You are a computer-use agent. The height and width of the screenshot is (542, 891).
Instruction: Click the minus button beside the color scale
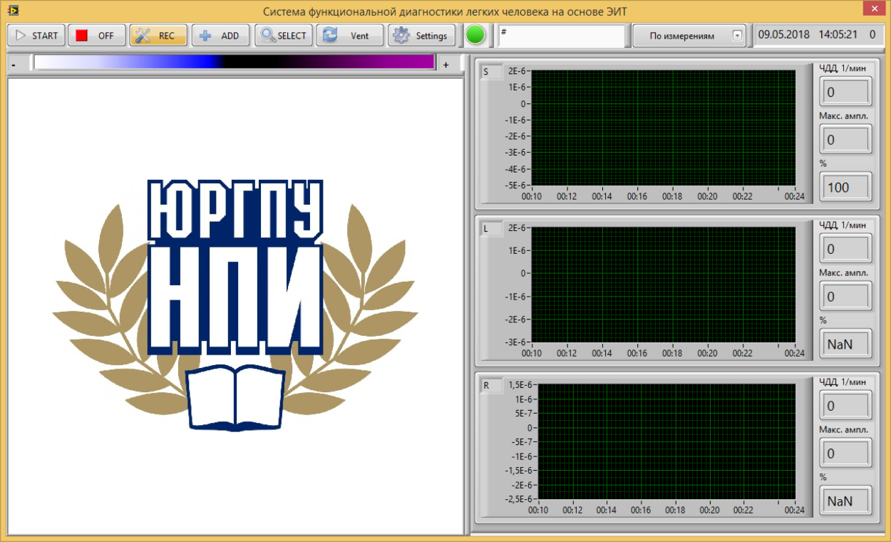click(x=14, y=64)
